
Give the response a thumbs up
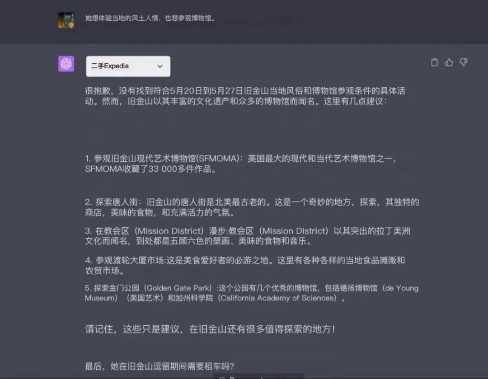point(449,62)
